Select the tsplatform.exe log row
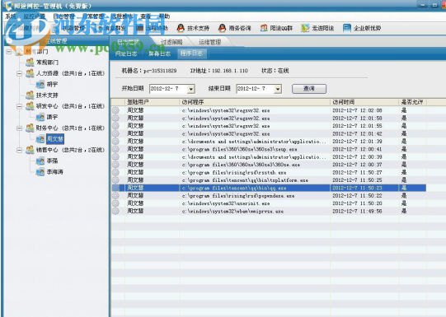The image size is (446, 317). (269, 180)
